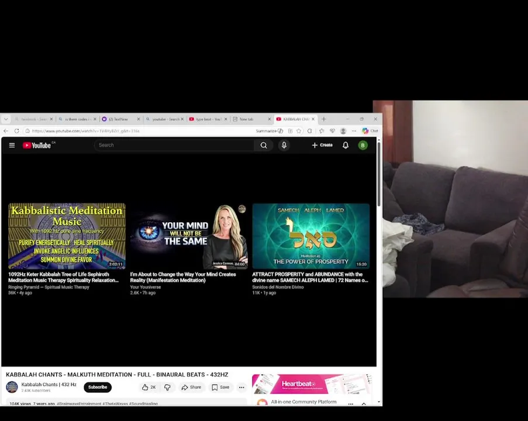Viewport: 528px width, 421px height.
Task: Open the browser extensions puzzle icon
Action: 309,130
